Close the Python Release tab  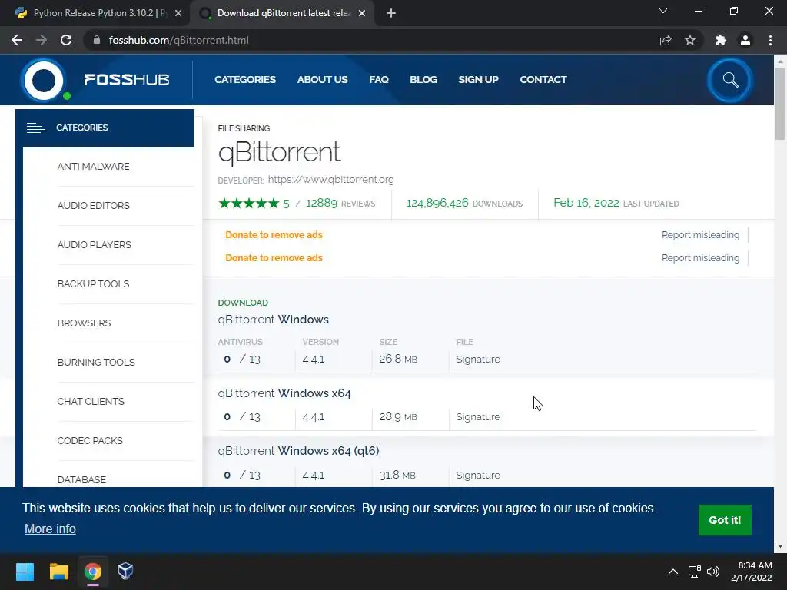(178, 14)
